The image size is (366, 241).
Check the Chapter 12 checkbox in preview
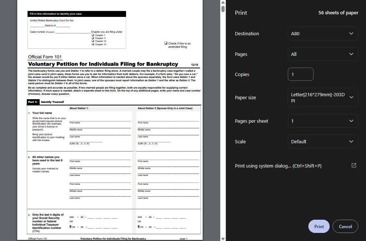(x=93, y=41)
